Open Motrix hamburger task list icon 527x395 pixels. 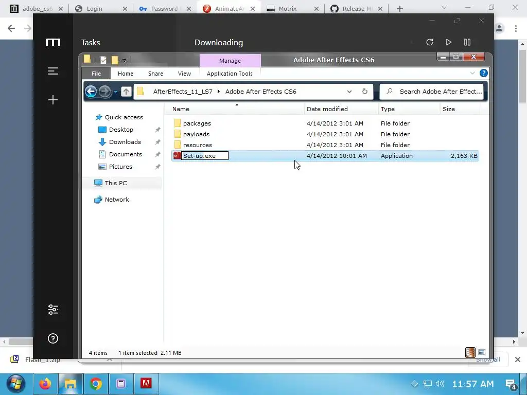coord(53,71)
